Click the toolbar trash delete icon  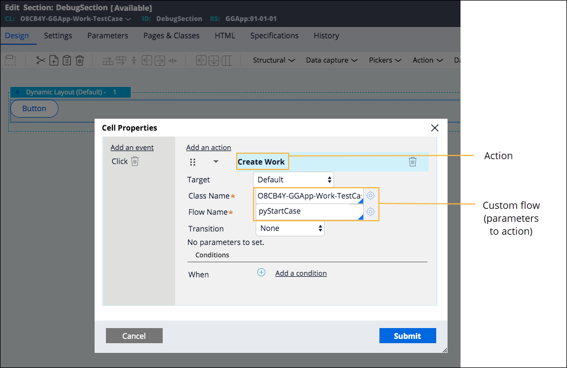(x=79, y=60)
